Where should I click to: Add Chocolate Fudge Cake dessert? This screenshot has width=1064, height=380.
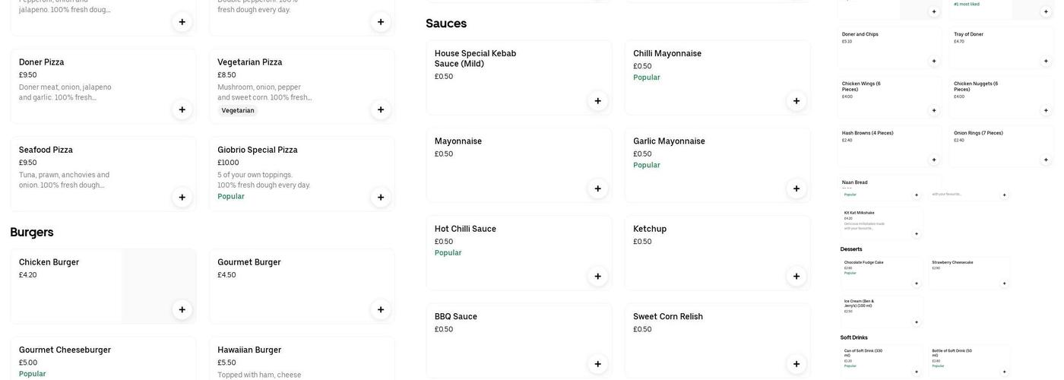(x=917, y=283)
